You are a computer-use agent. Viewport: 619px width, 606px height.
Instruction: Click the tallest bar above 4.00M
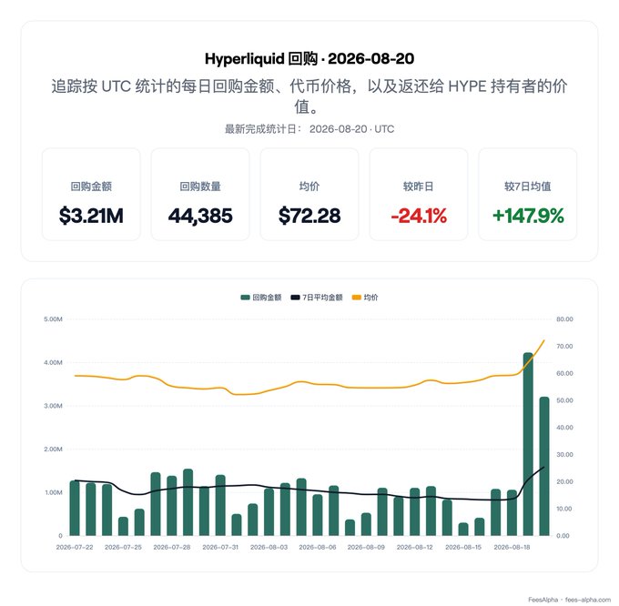[528, 444]
